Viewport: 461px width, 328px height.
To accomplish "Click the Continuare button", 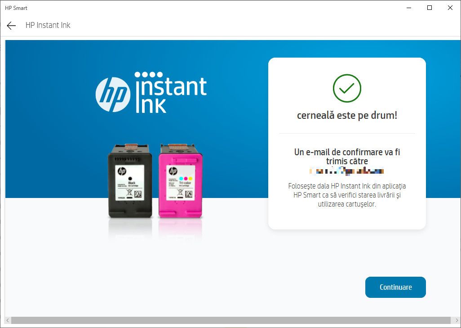I will tap(395, 287).
